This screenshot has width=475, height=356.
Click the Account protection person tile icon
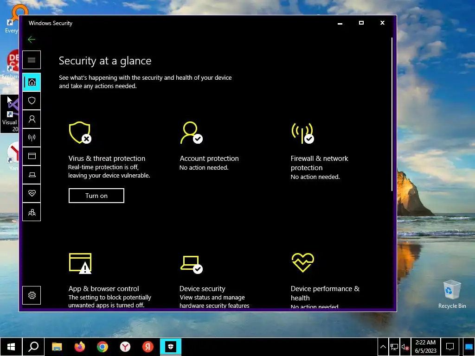tap(191, 133)
